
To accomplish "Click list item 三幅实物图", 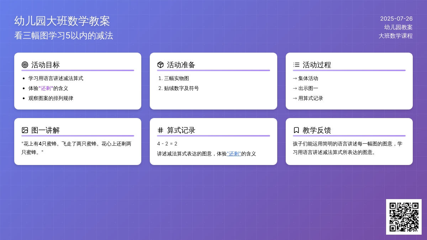I will click(x=176, y=78).
